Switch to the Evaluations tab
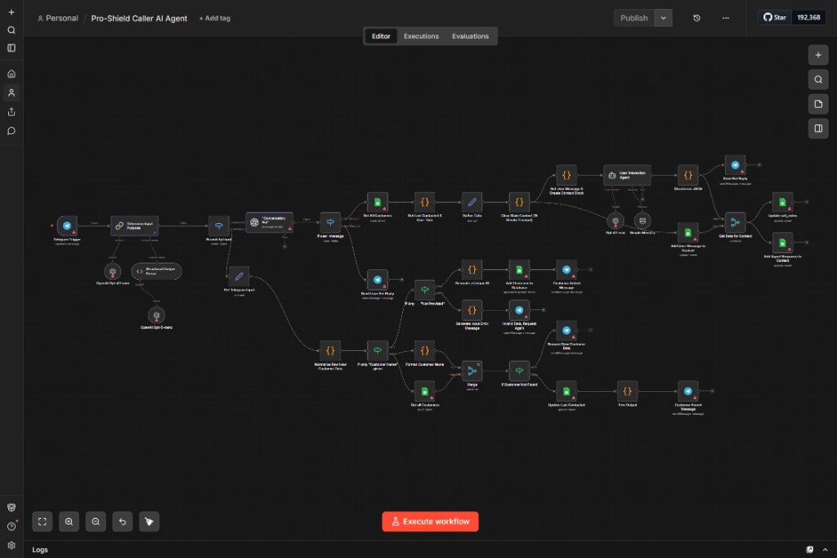This screenshot has width=837, height=558. coord(470,36)
